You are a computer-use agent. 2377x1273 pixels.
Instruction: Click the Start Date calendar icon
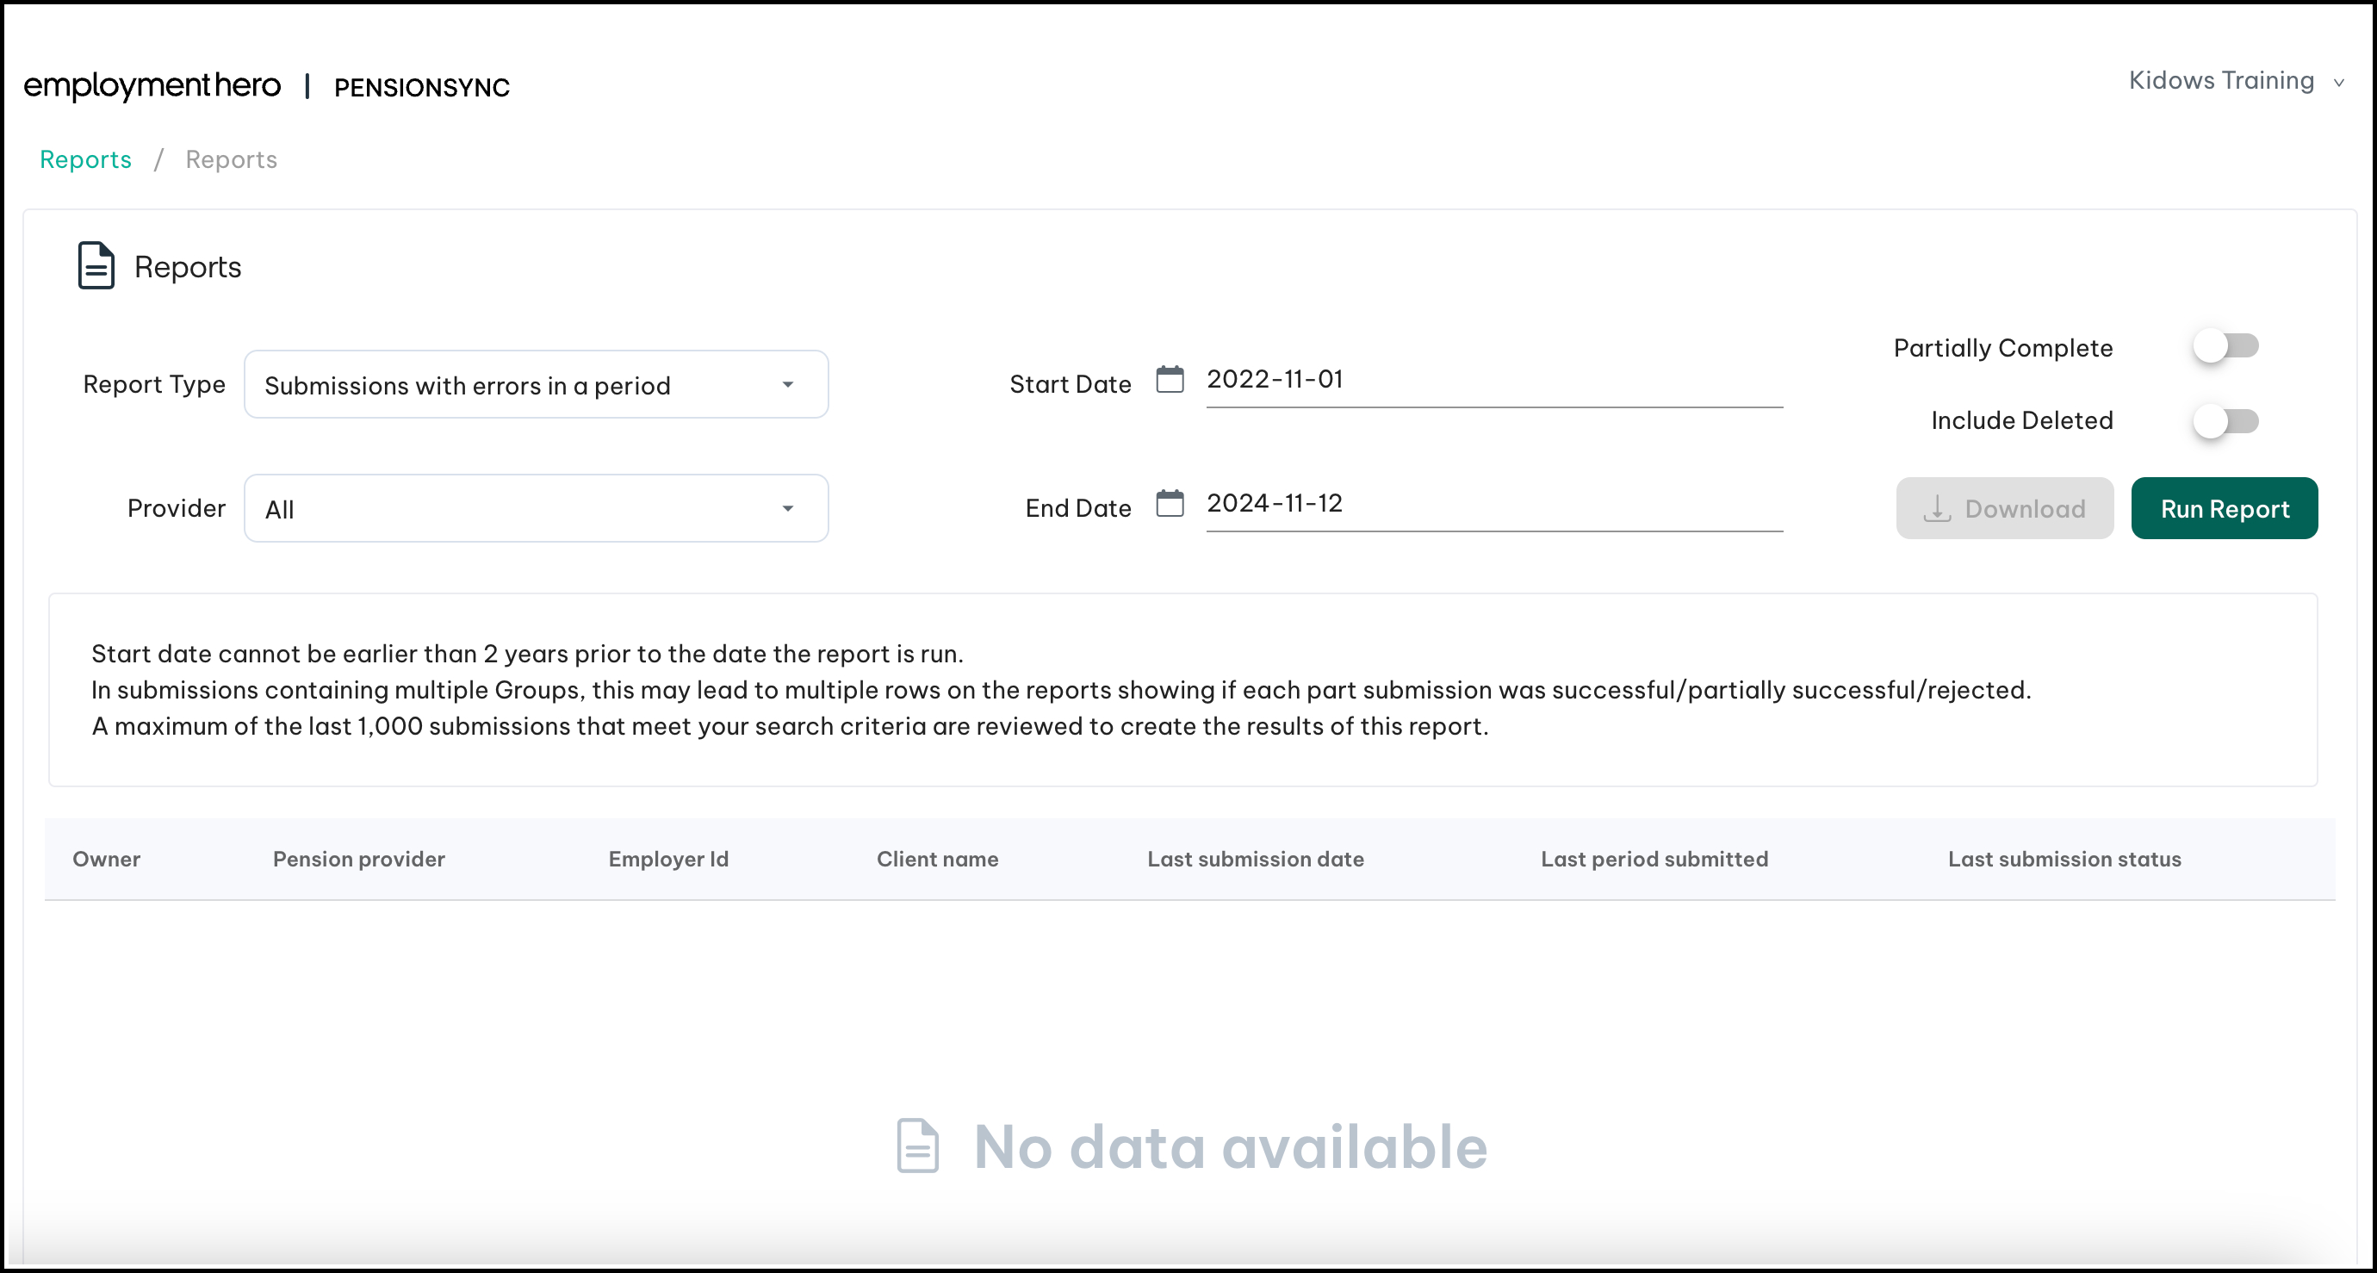point(1170,380)
